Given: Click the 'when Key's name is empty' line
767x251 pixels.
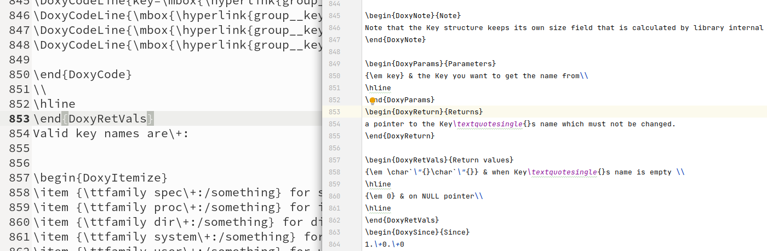Looking at the screenshot, I should click(525, 172).
